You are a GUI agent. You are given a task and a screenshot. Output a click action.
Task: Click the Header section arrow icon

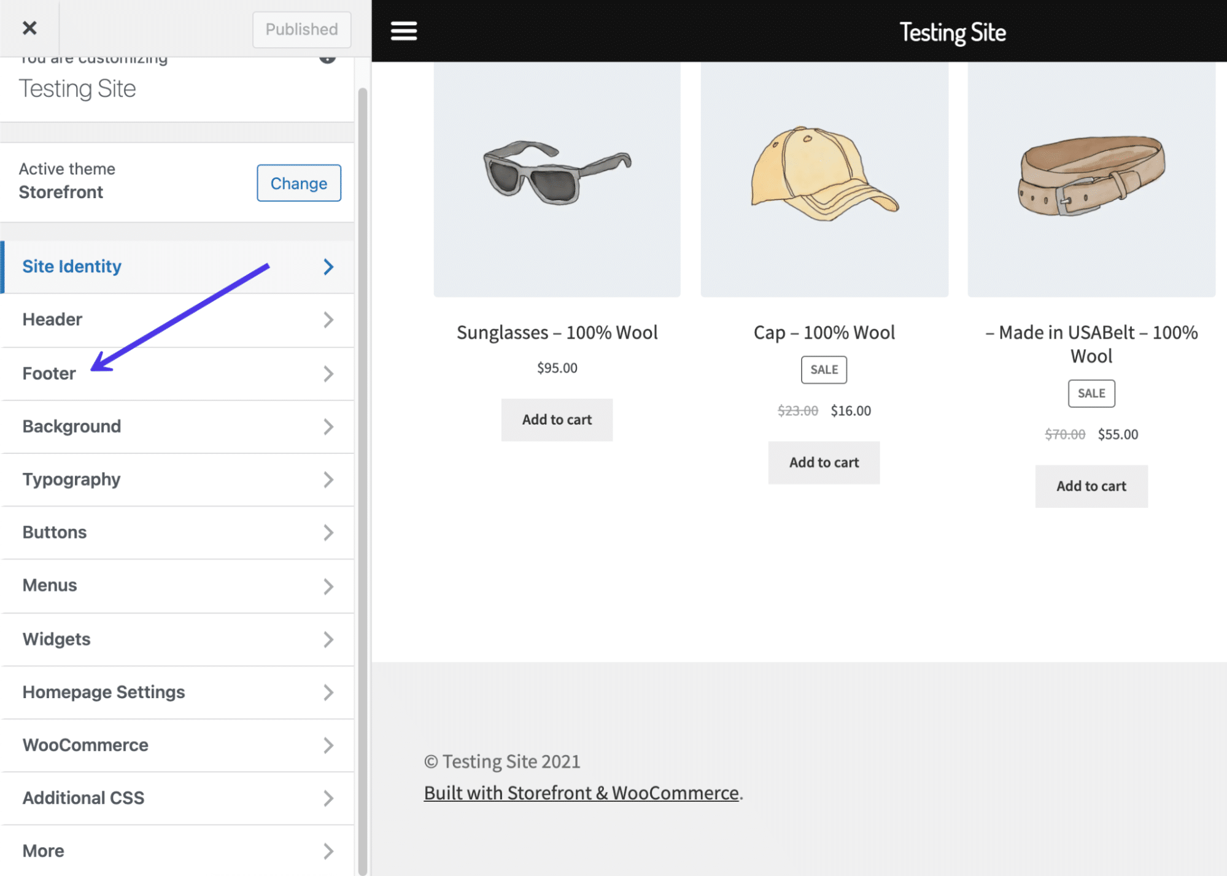pos(328,318)
